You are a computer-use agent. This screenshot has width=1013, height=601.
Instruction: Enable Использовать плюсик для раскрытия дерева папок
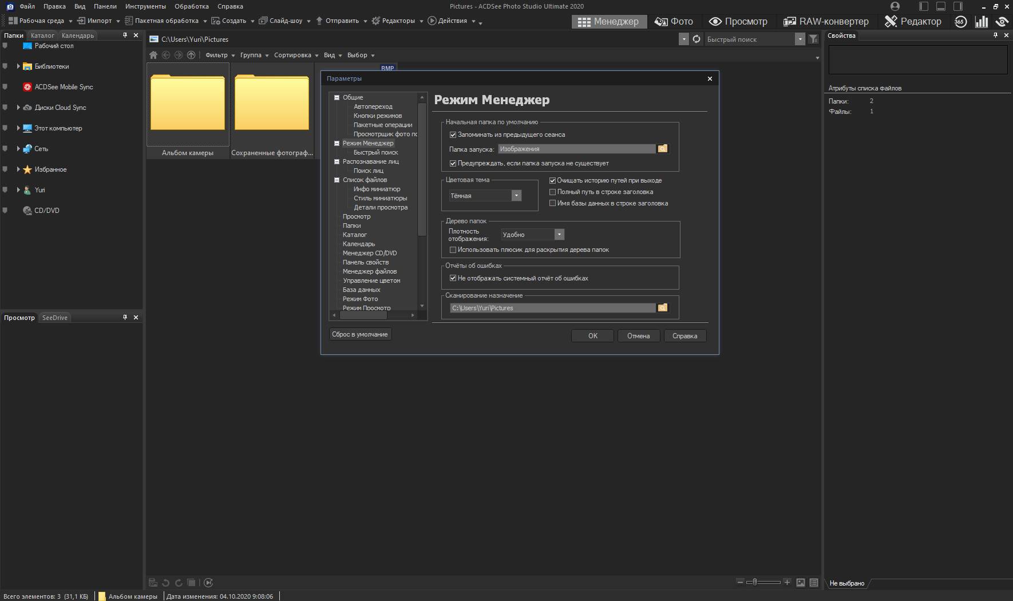[x=453, y=250]
